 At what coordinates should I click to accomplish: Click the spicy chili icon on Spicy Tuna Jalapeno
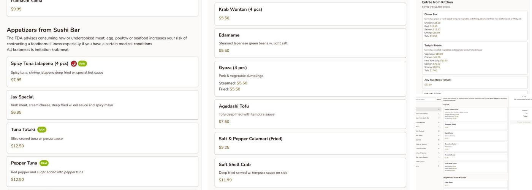coord(74,63)
